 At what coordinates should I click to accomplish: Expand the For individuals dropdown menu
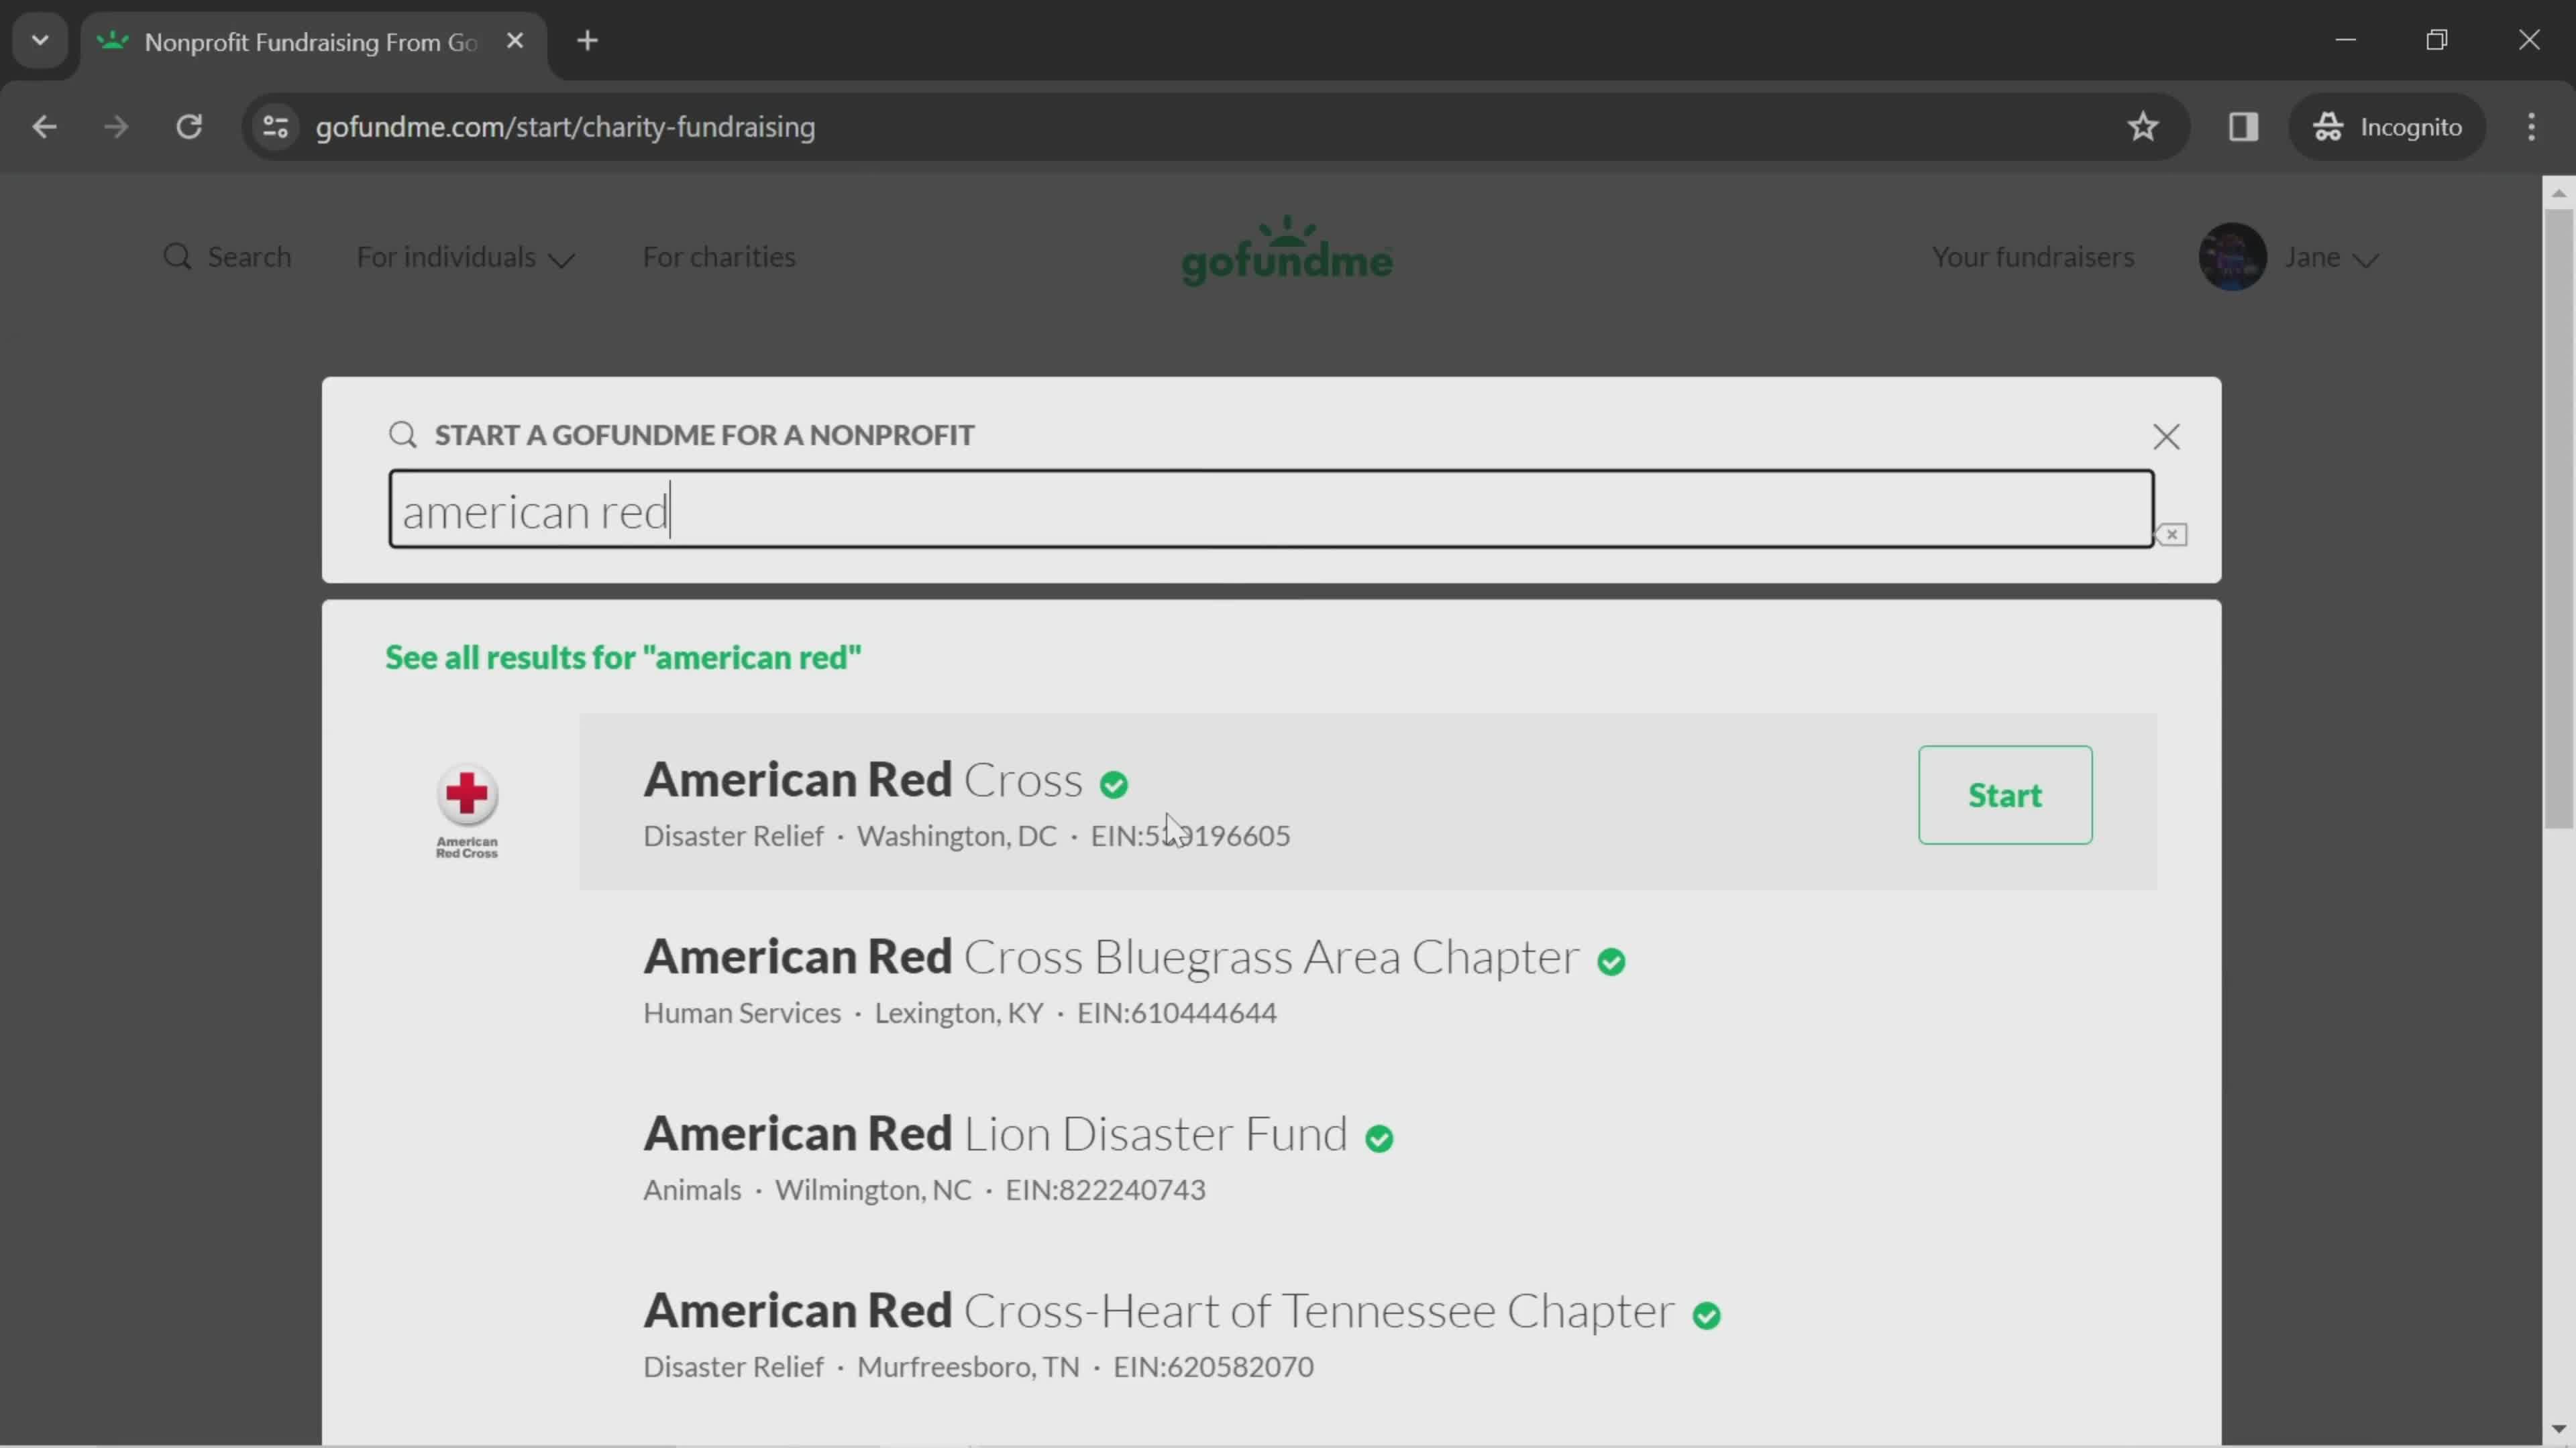466,256
